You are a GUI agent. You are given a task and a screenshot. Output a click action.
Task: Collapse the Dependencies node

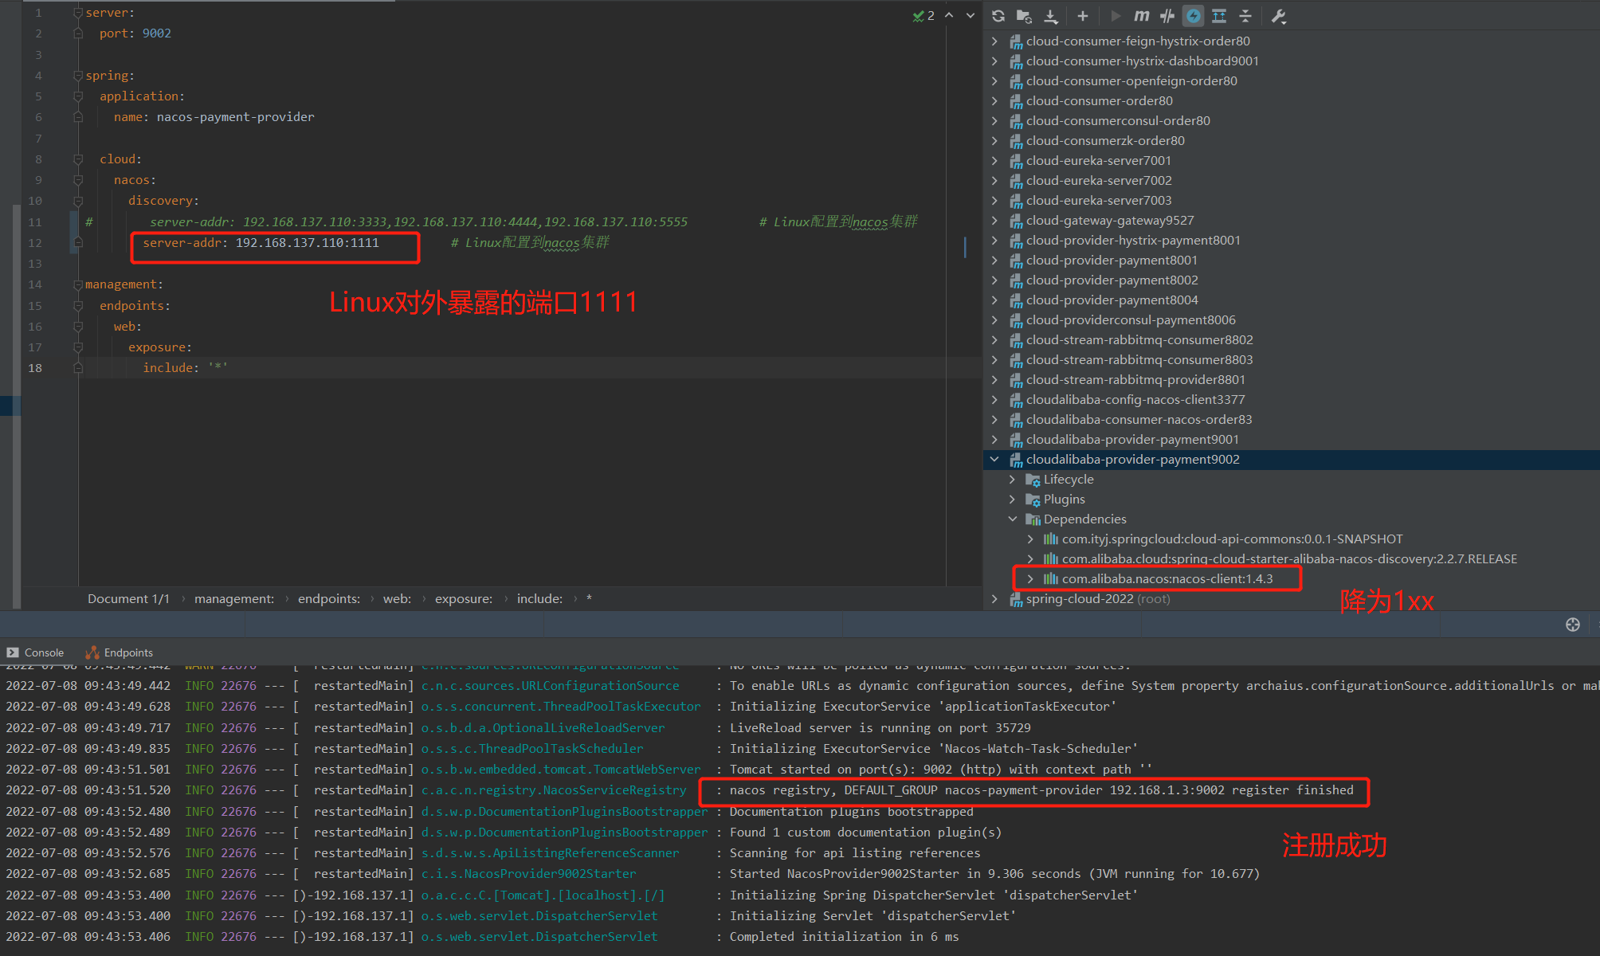point(1012,519)
